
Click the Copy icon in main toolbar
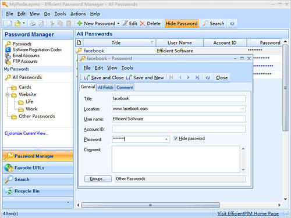click(x=61, y=23)
